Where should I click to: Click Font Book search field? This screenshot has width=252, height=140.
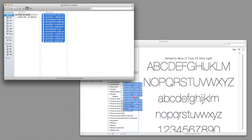pyautogui.click(x=235, y=45)
